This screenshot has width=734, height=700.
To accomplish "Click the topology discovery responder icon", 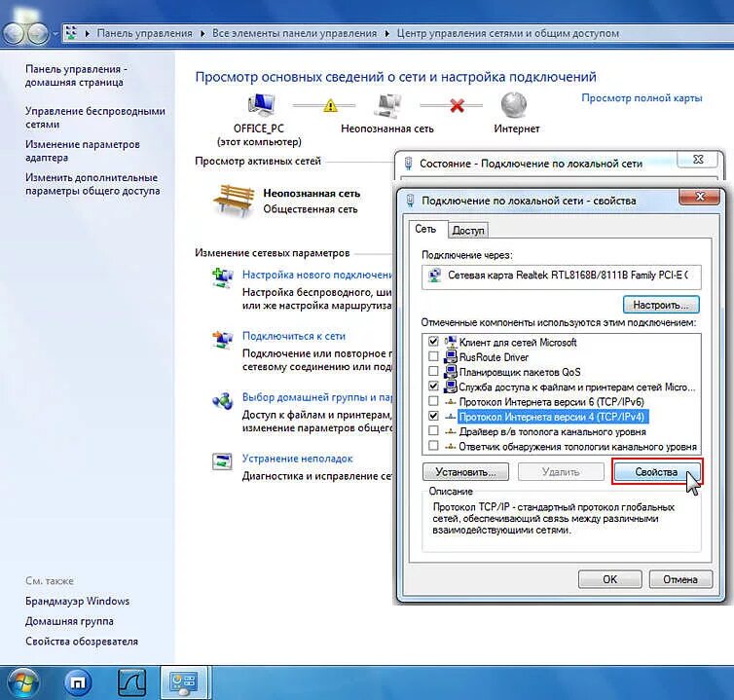I will [x=451, y=447].
